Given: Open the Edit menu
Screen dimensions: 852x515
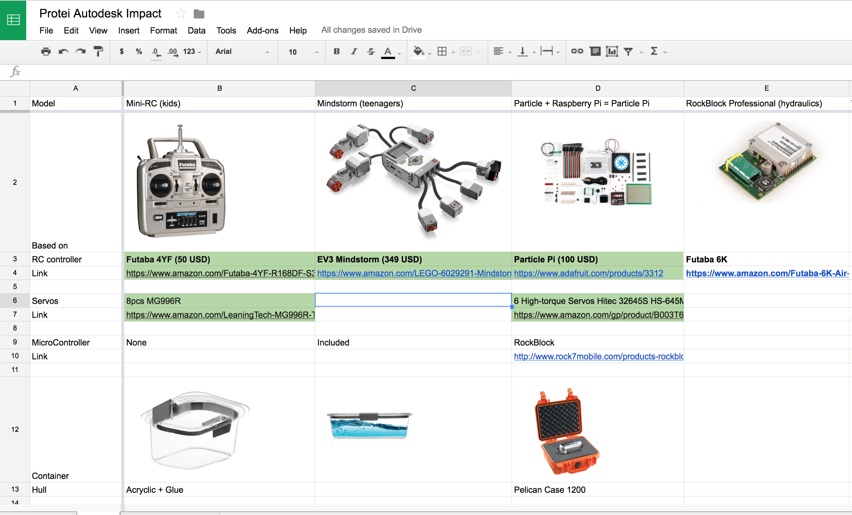Looking at the screenshot, I should tap(71, 31).
